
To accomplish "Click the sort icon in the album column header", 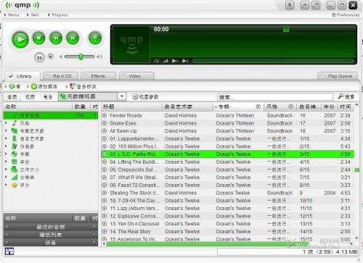I will click(x=258, y=107).
